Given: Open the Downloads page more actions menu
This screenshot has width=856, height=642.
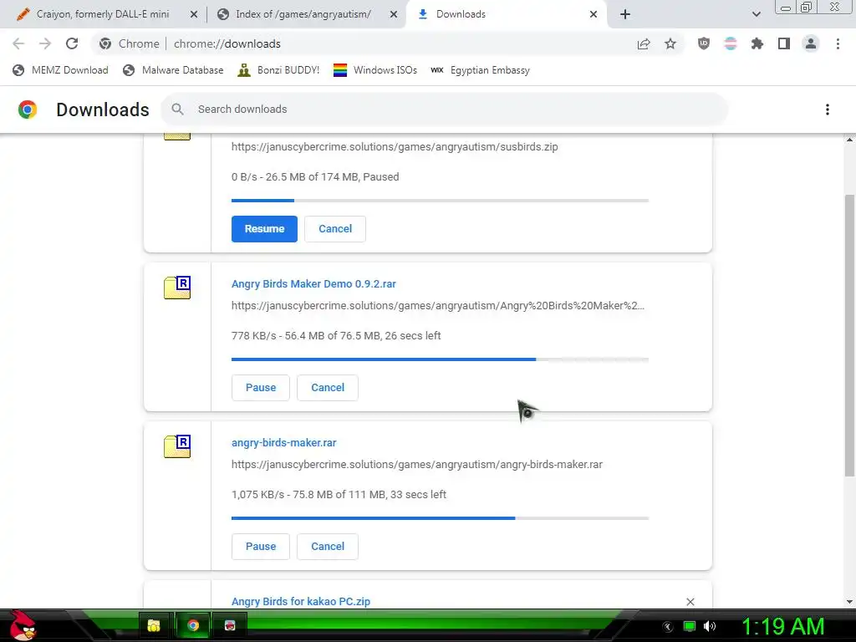Looking at the screenshot, I should pos(828,110).
